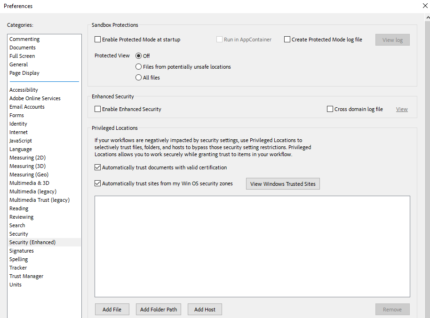
Task: Open Page Display category
Action: pyautogui.click(x=44, y=73)
